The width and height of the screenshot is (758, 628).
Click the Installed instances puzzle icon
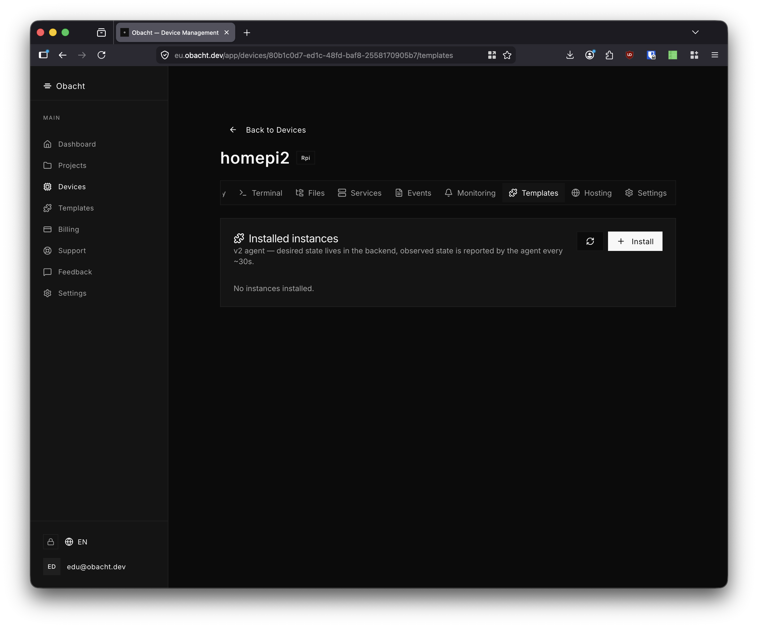pos(239,239)
